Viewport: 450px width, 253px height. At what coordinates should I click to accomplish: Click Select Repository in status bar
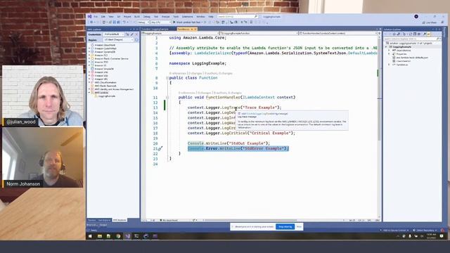coord(425,231)
